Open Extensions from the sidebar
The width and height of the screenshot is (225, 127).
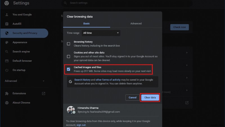pyautogui.click(x=19, y=93)
